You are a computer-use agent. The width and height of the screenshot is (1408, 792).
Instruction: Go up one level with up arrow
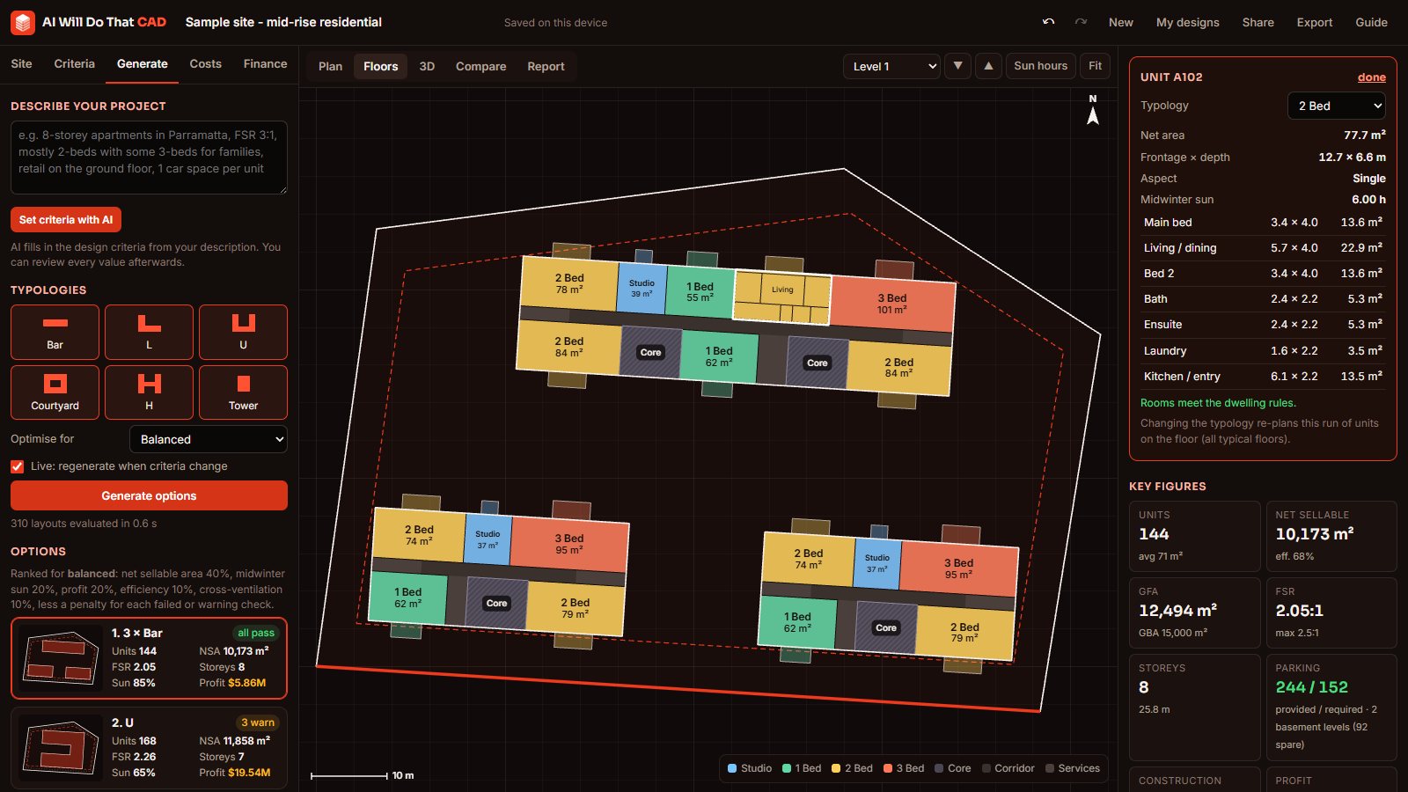(x=988, y=66)
